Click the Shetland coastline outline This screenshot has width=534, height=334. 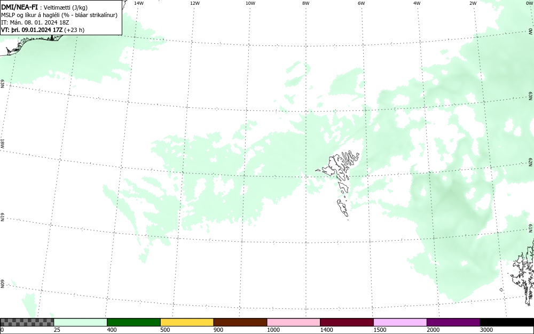click(523, 272)
